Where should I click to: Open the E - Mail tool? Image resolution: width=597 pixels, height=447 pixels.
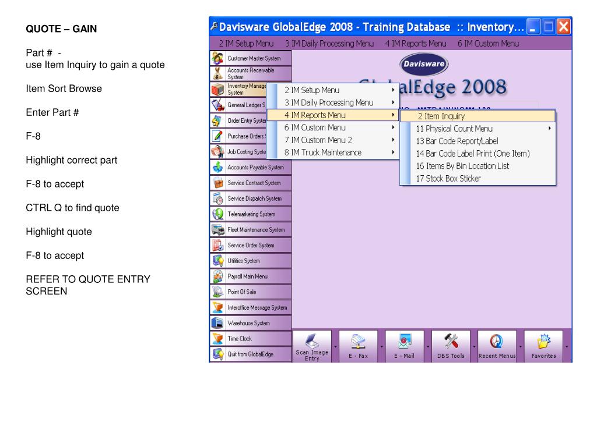[405, 346]
